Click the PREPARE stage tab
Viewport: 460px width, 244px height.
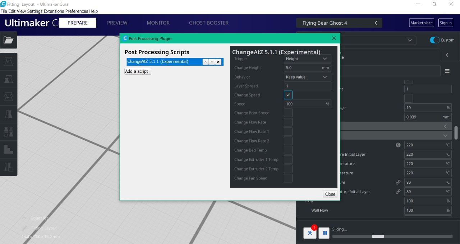point(78,23)
